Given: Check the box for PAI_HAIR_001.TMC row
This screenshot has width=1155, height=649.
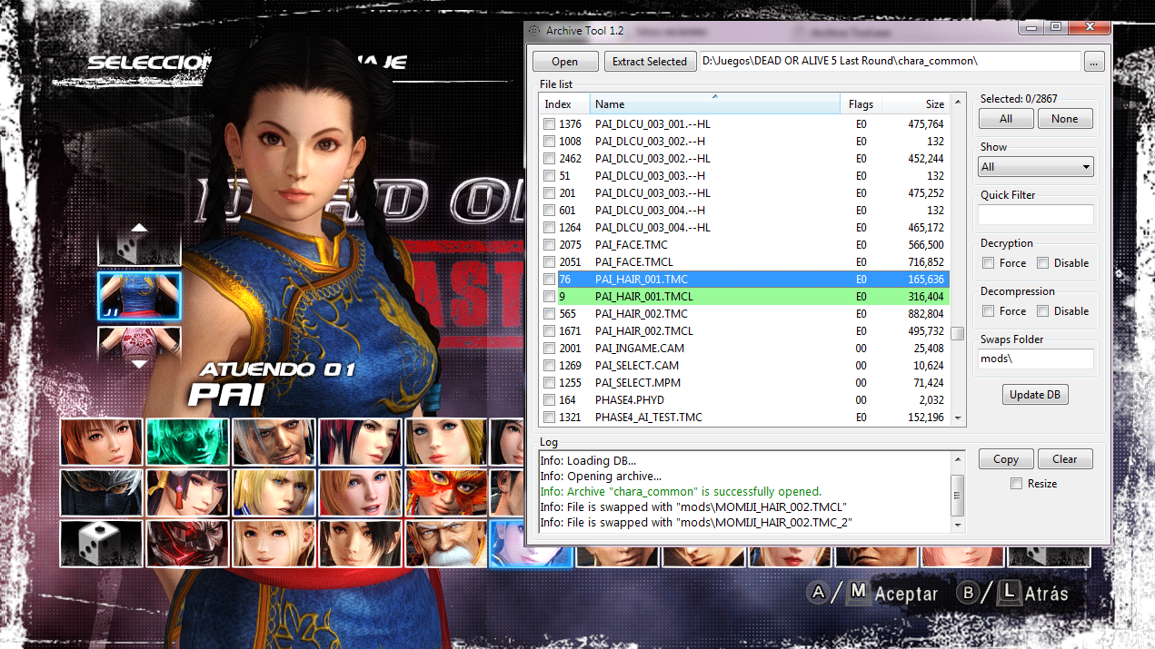Looking at the screenshot, I should click(x=549, y=280).
